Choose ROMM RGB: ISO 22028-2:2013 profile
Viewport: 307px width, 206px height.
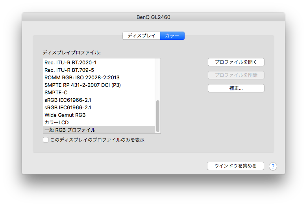click(99, 77)
